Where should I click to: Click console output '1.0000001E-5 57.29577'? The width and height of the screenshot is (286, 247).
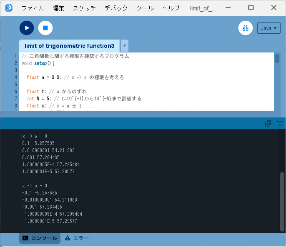(48, 172)
